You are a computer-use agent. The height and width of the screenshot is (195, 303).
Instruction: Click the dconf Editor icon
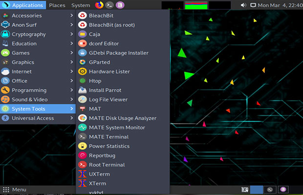click(82, 43)
